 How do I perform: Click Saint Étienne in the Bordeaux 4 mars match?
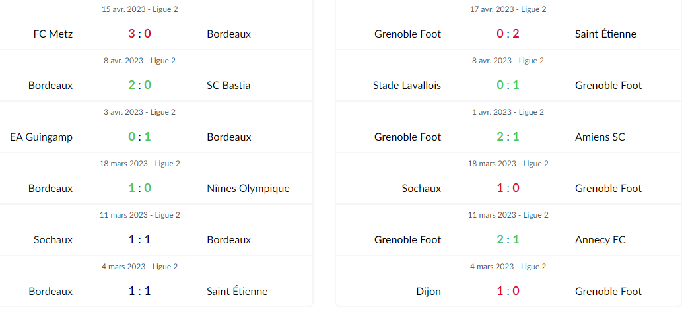237,292
